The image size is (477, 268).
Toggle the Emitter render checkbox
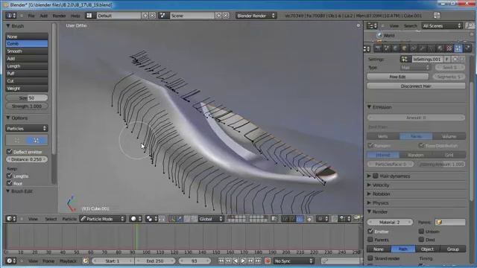pos(370,232)
